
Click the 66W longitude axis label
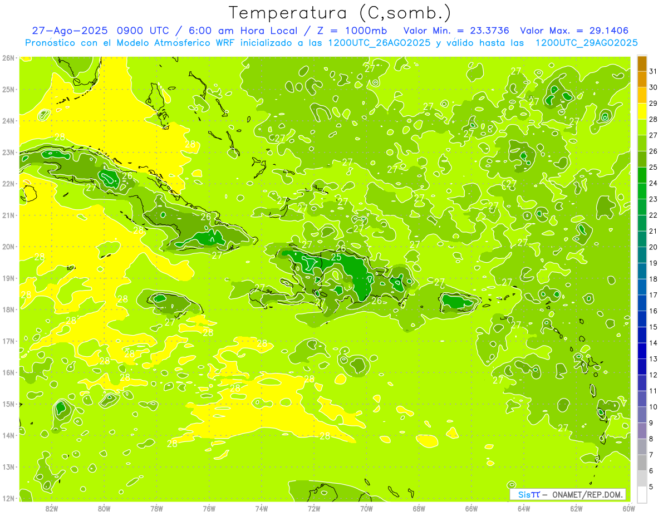471,508
